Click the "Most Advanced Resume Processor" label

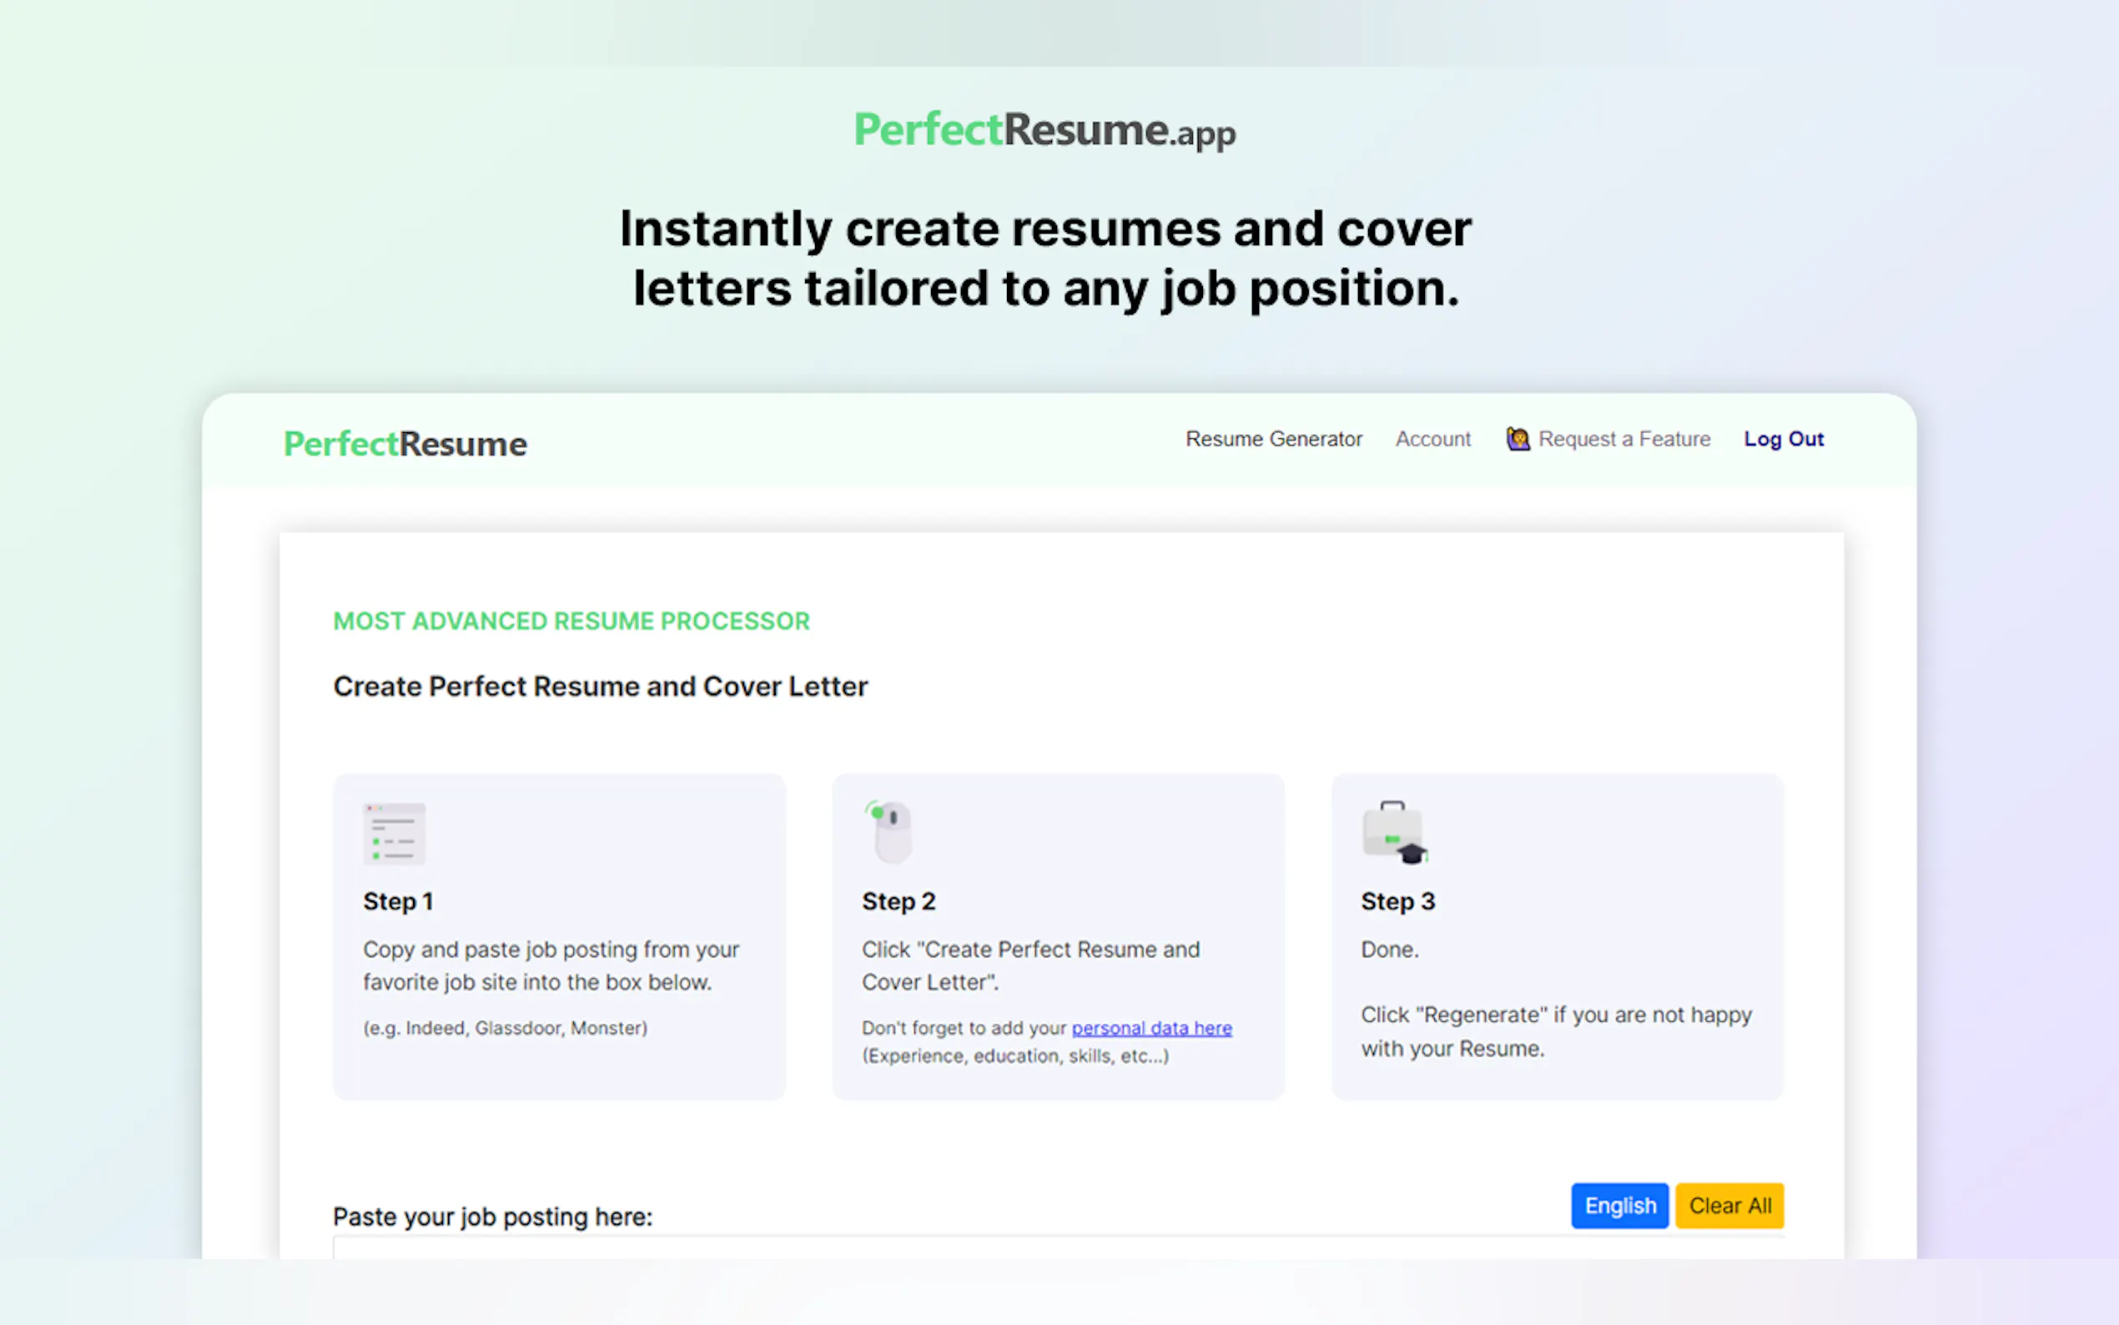(x=571, y=622)
